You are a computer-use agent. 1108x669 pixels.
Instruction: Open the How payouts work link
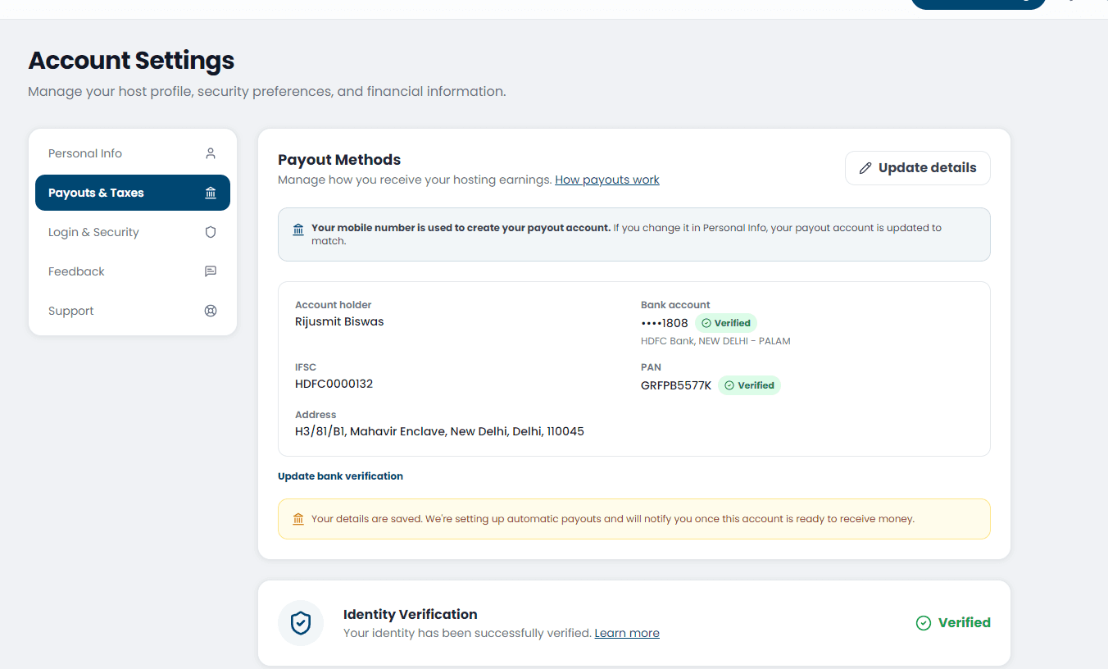[x=607, y=180]
